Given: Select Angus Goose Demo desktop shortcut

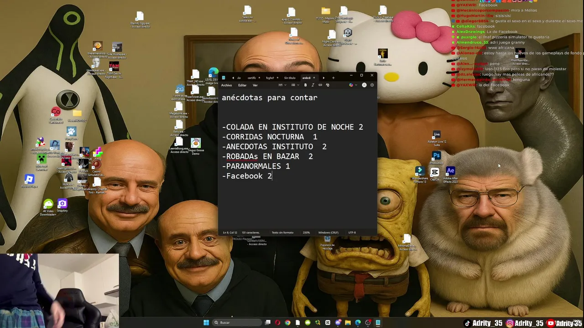Looking at the screenshot, I should click(x=196, y=147).
